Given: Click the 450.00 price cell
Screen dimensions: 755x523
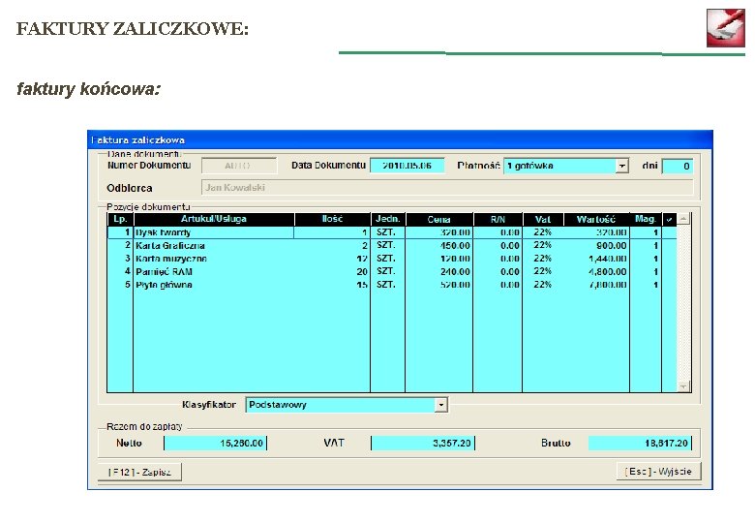Looking at the screenshot, I should [x=439, y=246].
